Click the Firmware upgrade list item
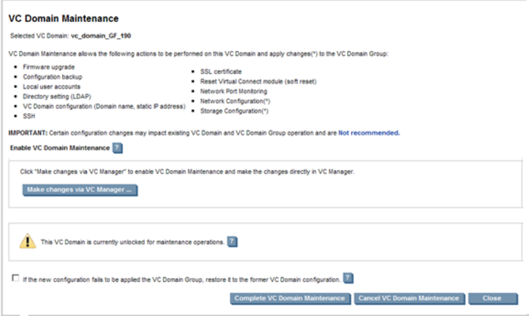Viewport: 529px width, 316px height. pyautogui.click(x=49, y=66)
